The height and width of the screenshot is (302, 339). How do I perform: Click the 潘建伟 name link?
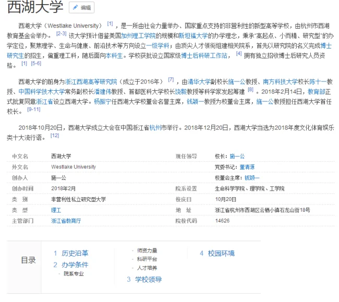[103, 92]
